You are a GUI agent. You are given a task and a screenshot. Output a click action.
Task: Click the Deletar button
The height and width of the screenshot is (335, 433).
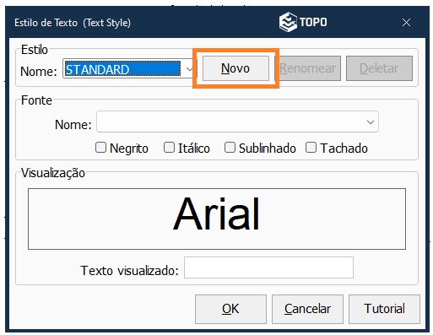(379, 68)
